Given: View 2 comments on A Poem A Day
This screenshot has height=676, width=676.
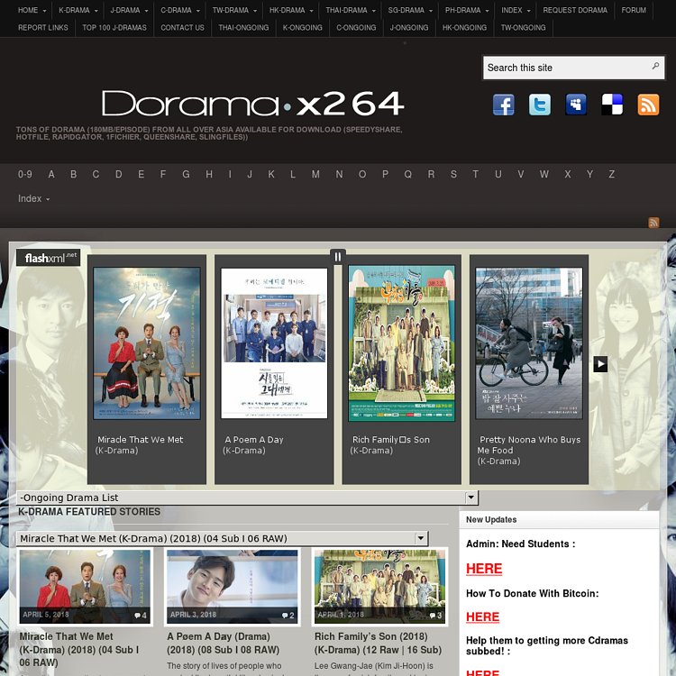Looking at the screenshot, I should (288, 616).
